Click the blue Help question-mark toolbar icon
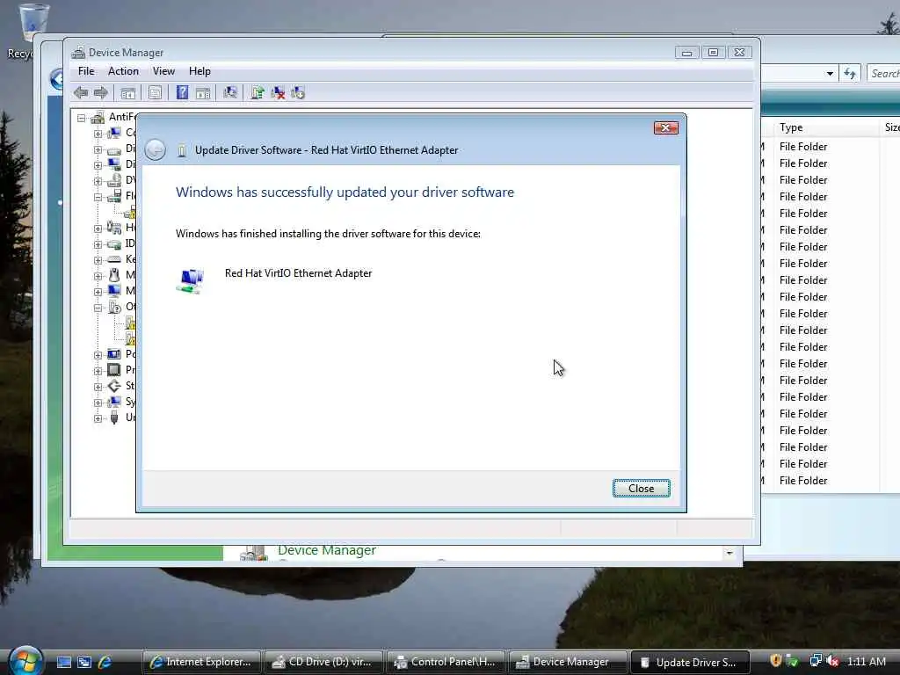 coord(182,92)
